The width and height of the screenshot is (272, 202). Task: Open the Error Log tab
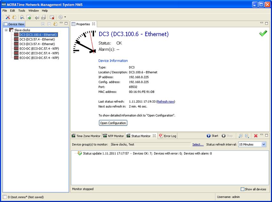[168, 136]
